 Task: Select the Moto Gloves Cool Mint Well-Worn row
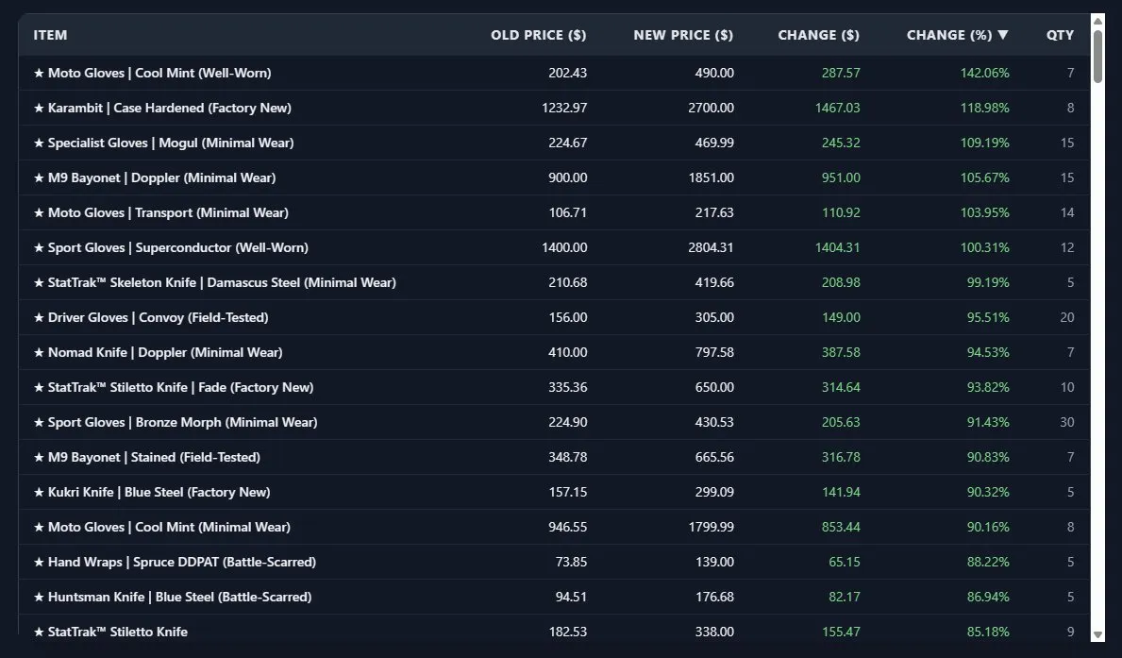pyautogui.click(x=554, y=73)
